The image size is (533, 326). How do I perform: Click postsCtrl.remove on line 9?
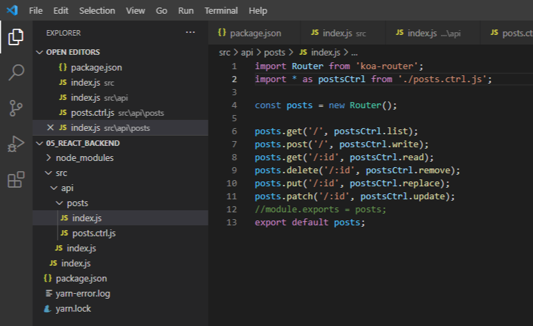click(x=408, y=170)
